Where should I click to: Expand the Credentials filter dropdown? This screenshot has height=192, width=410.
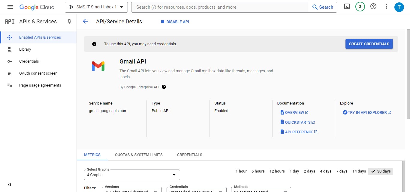(196, 190)
